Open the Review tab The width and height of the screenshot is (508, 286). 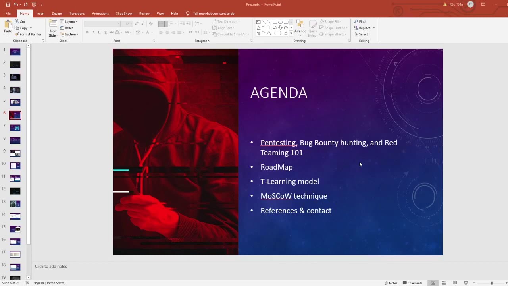coord(144,14)
